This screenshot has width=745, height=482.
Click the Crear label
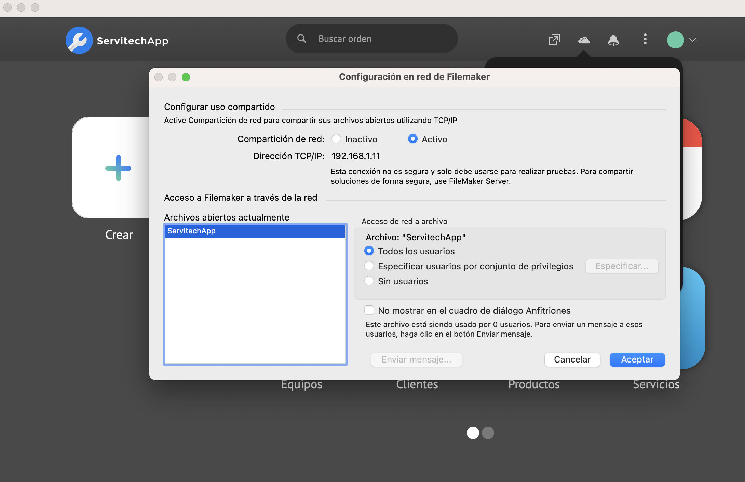click(119, 235)
